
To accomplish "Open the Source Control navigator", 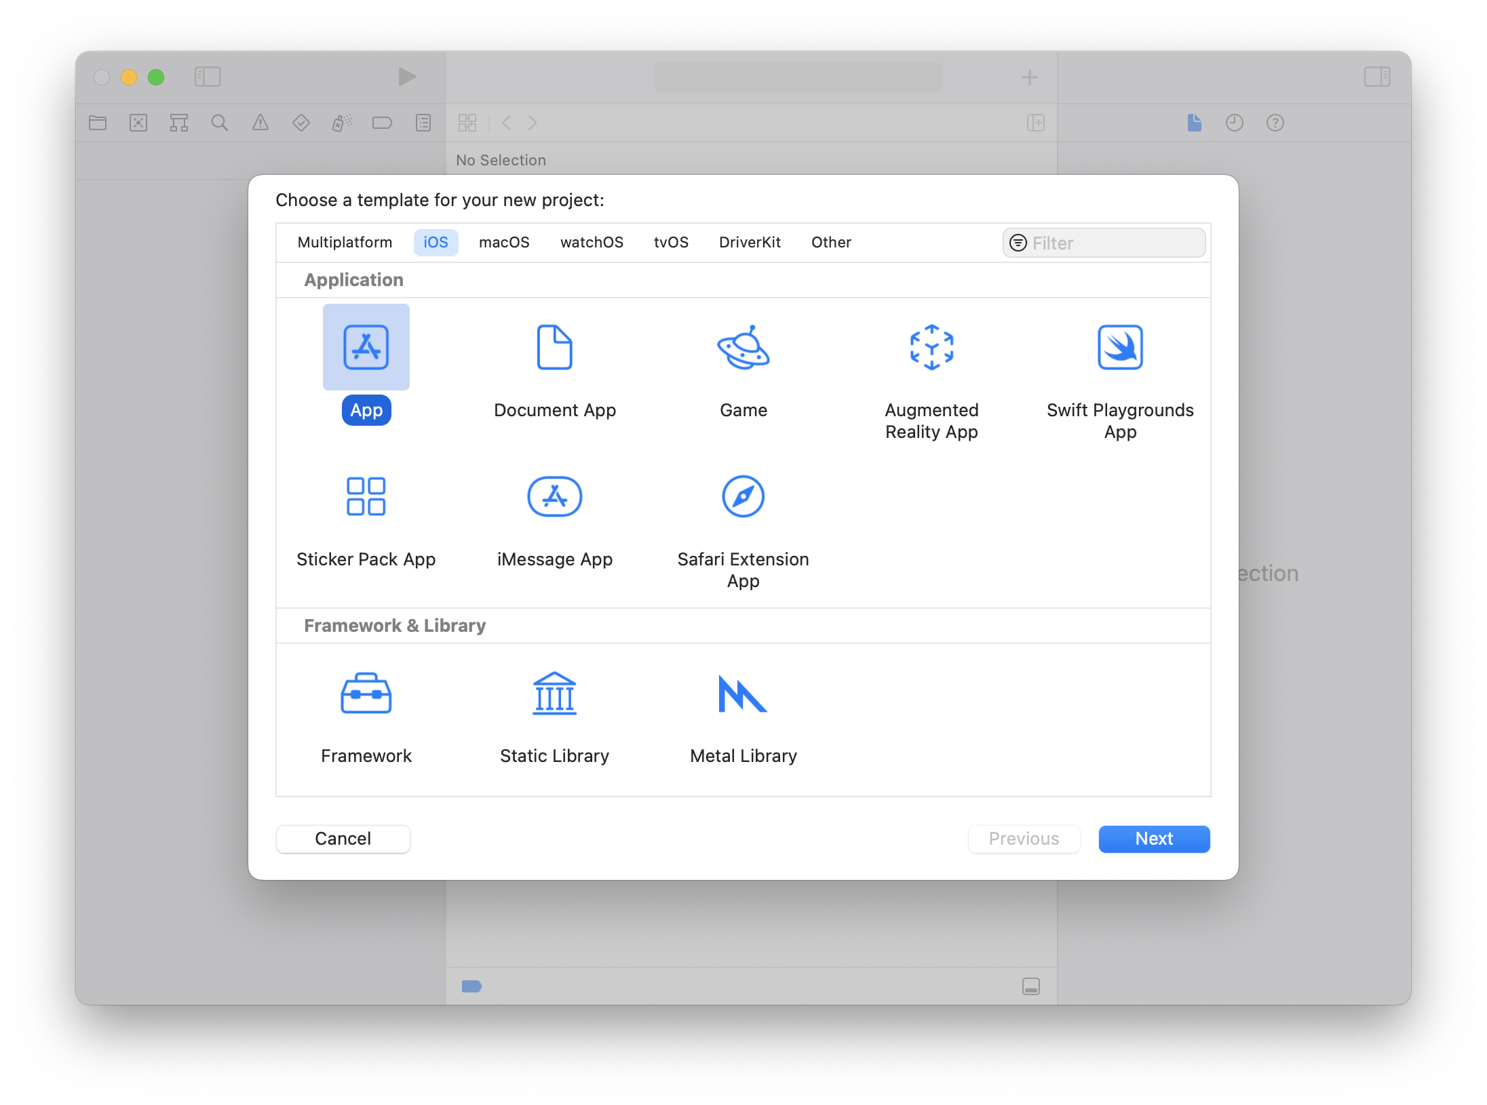I will [x=138, y=123].
